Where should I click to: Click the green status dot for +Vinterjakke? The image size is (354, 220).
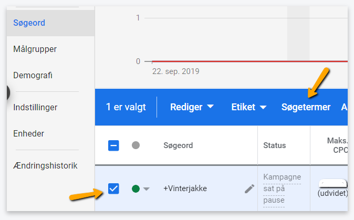(x=136, y=188)
